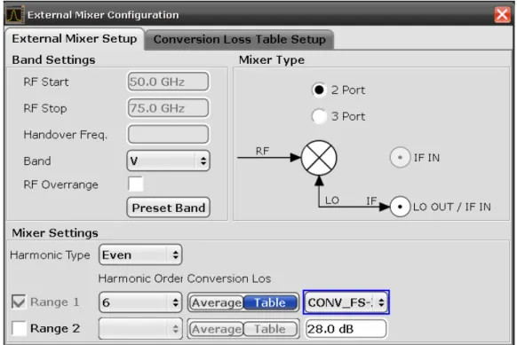Enable the Range 2 checkbox
The height and width of the screenshot is (345, 517).
(x=19, y=328)
